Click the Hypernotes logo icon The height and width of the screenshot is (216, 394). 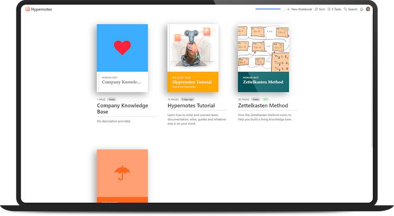coord(28,9)
